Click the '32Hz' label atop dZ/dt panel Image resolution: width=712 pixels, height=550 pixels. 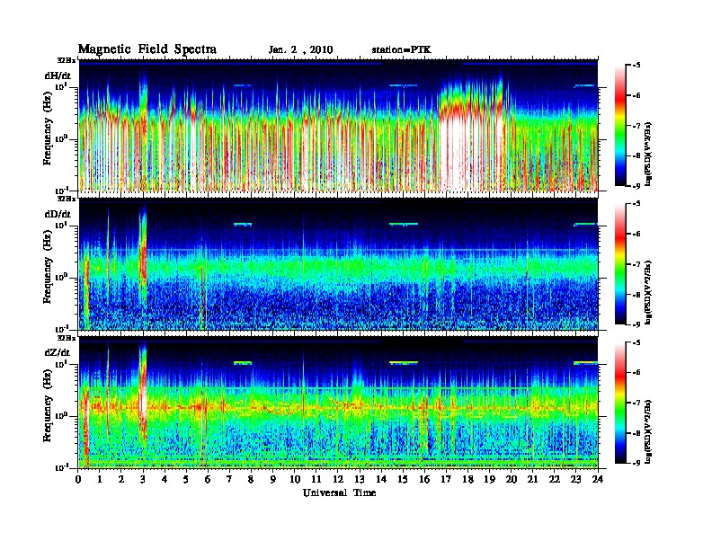coord(66,338)
